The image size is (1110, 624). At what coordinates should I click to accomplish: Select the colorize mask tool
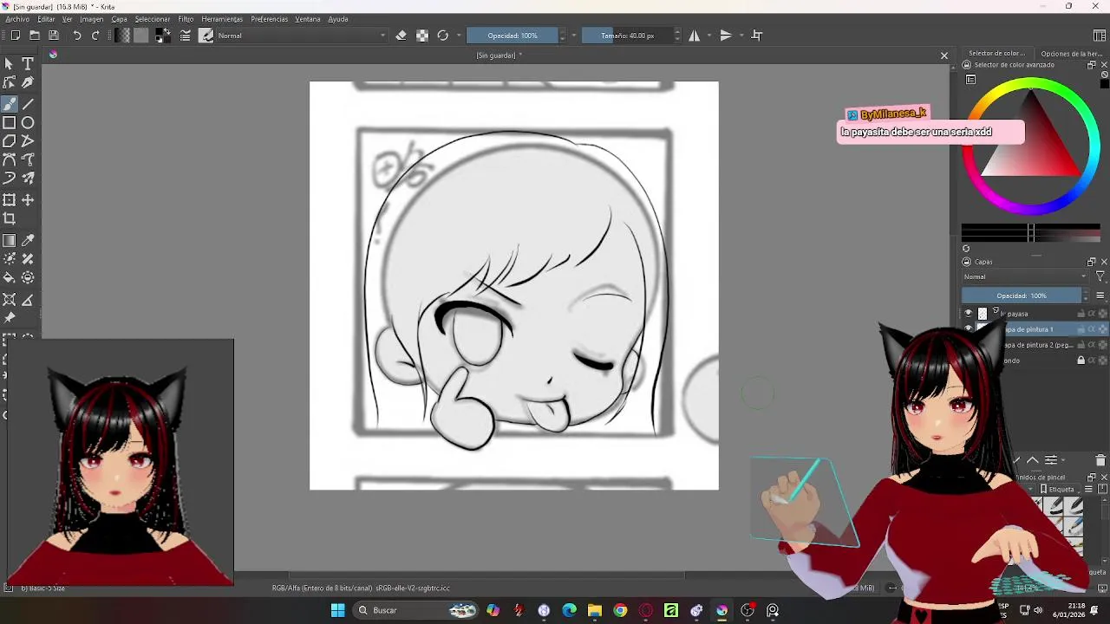coord(9,259)
